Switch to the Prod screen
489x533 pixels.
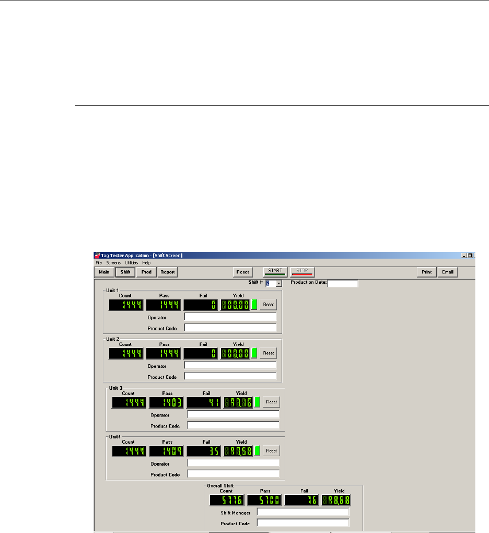click(146, 272)
